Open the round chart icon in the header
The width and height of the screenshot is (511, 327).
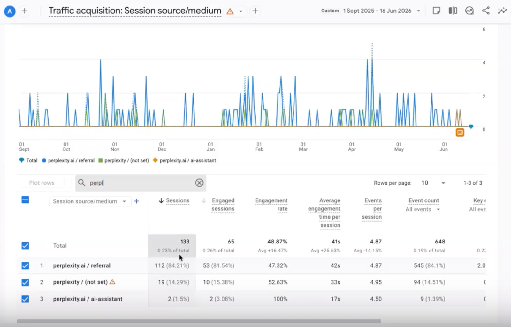coord(469,11)
